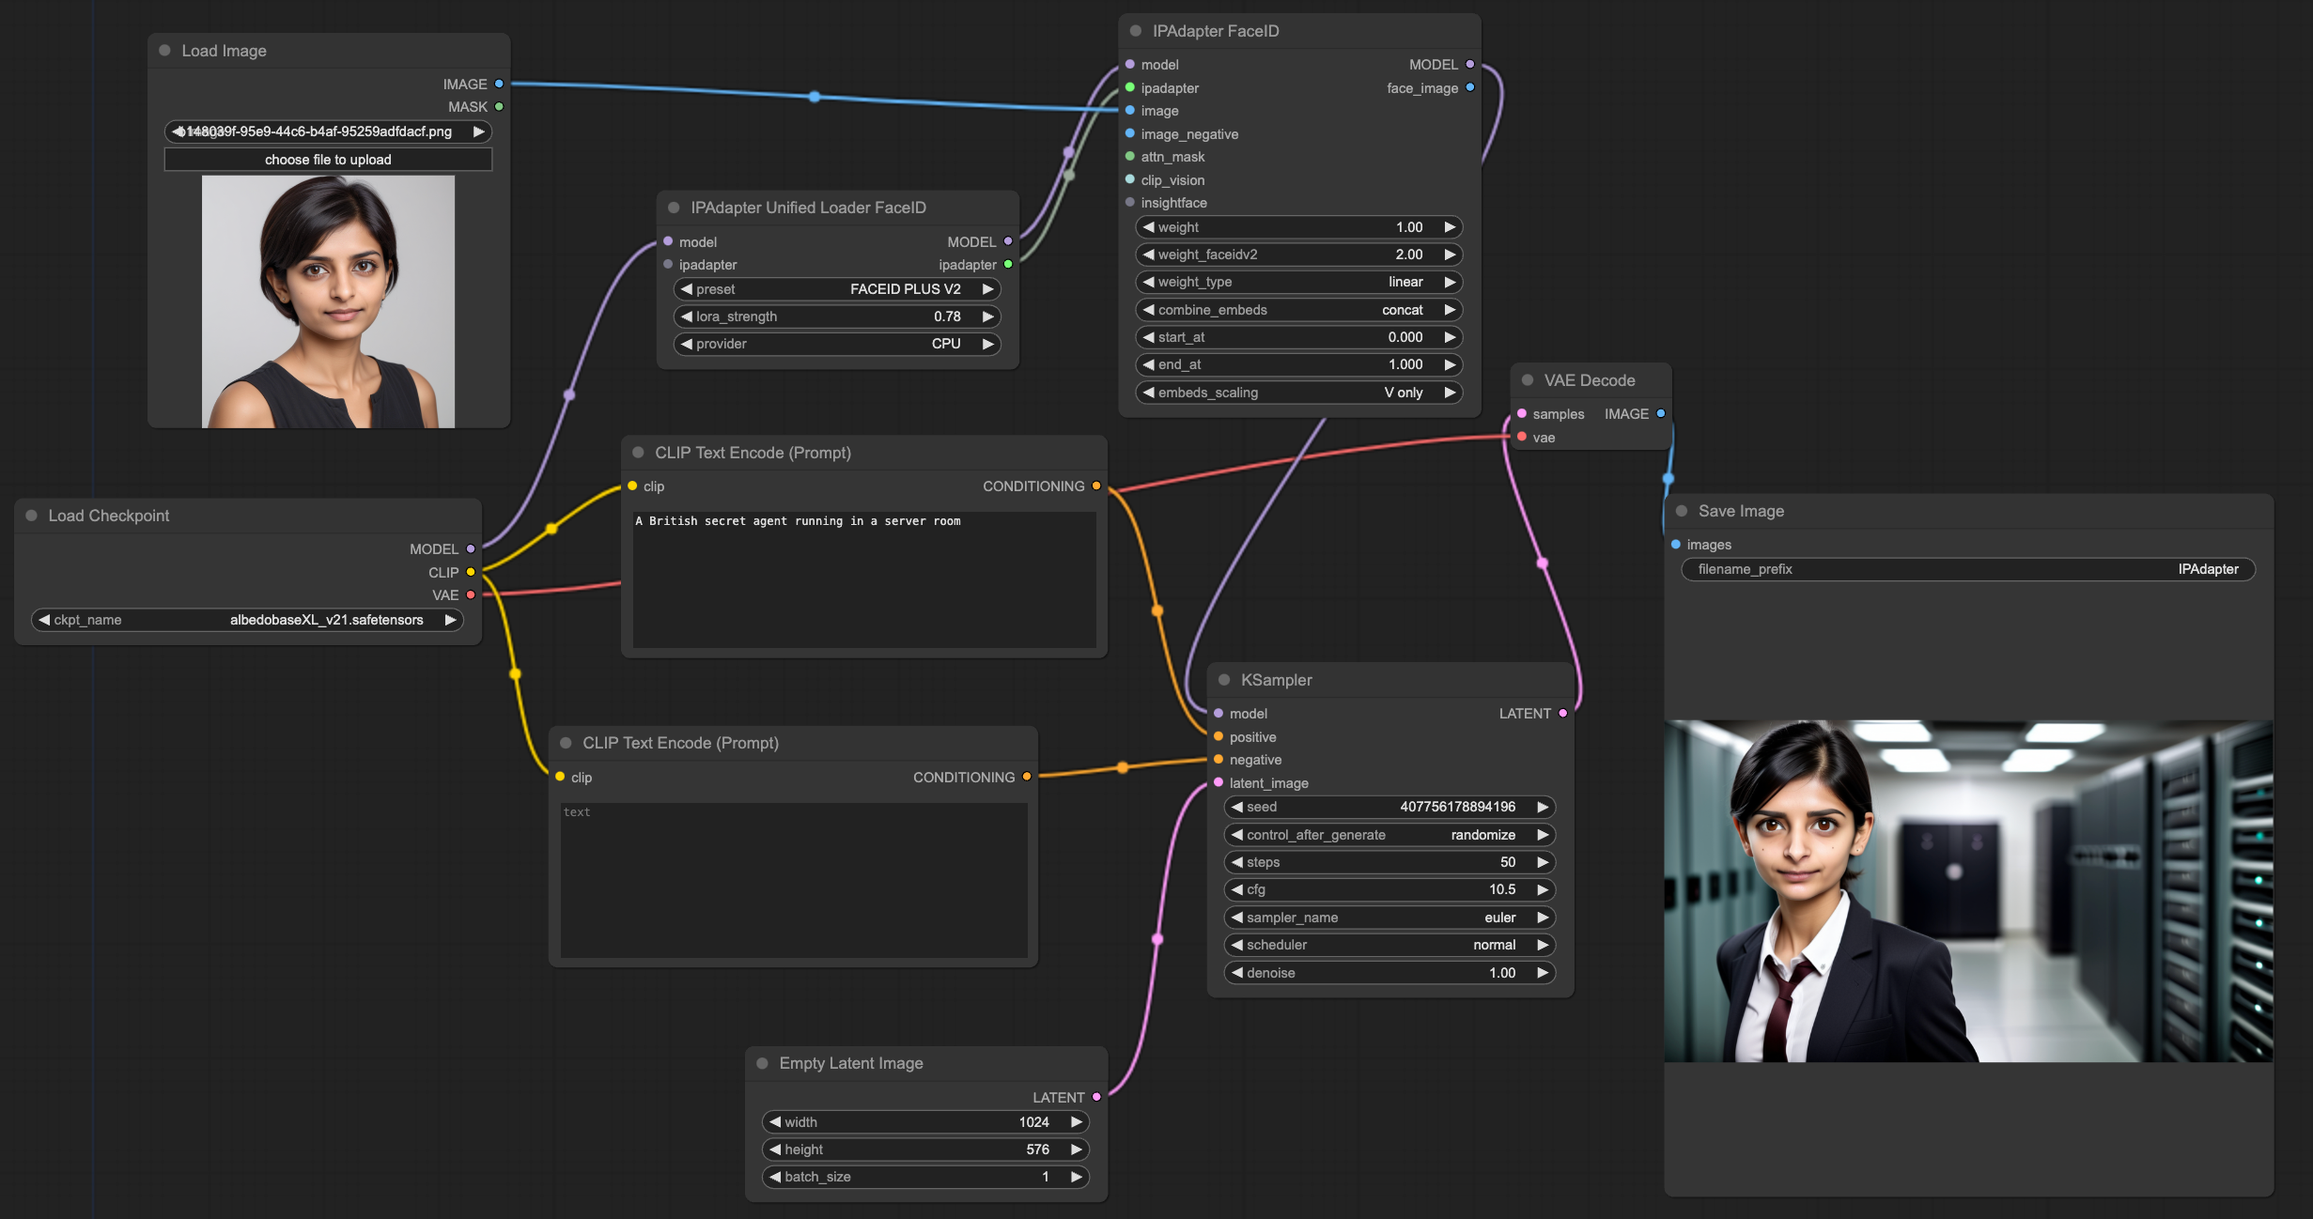Click the MODEL output port on Load Checkpoint

pyautogui.click(x=471, y=549)
